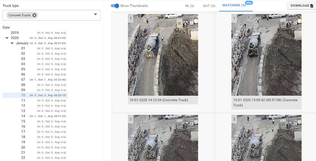The image size is (316, 161).
Task: Click the DOWNLOAD button
Action: click(302, 6)
